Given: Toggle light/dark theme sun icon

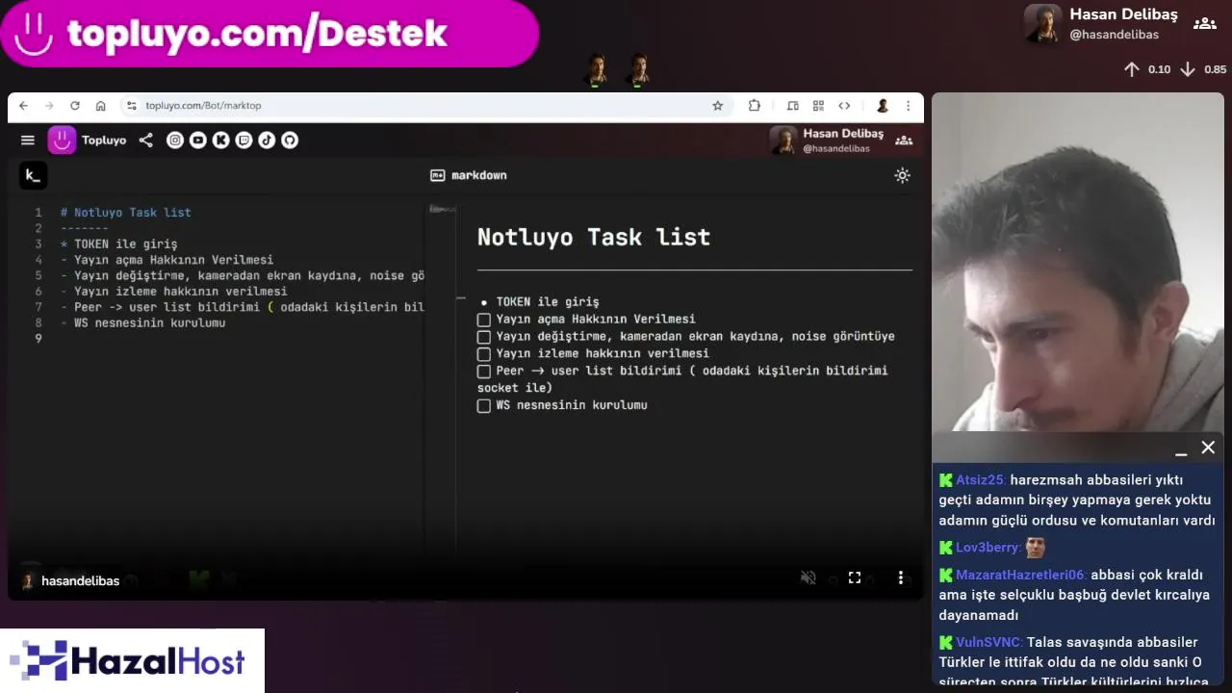Looking at the screenshot, I should click(902, 175).
